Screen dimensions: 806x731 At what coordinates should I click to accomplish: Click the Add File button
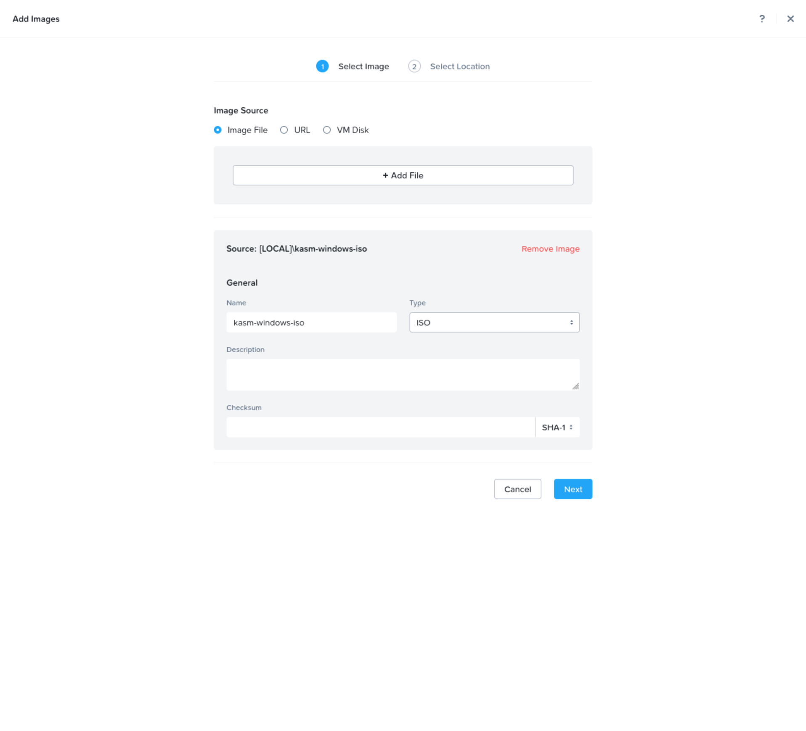click(x=403, y=175)
